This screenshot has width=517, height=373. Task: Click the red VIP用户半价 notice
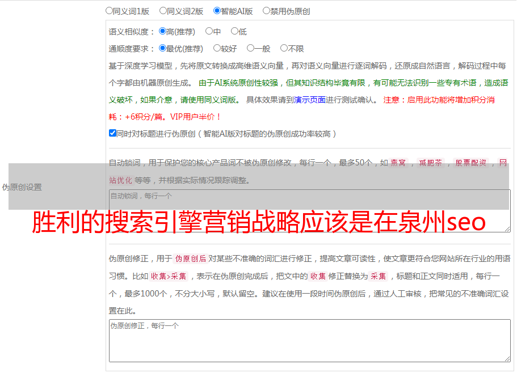(x=196, y=117)
